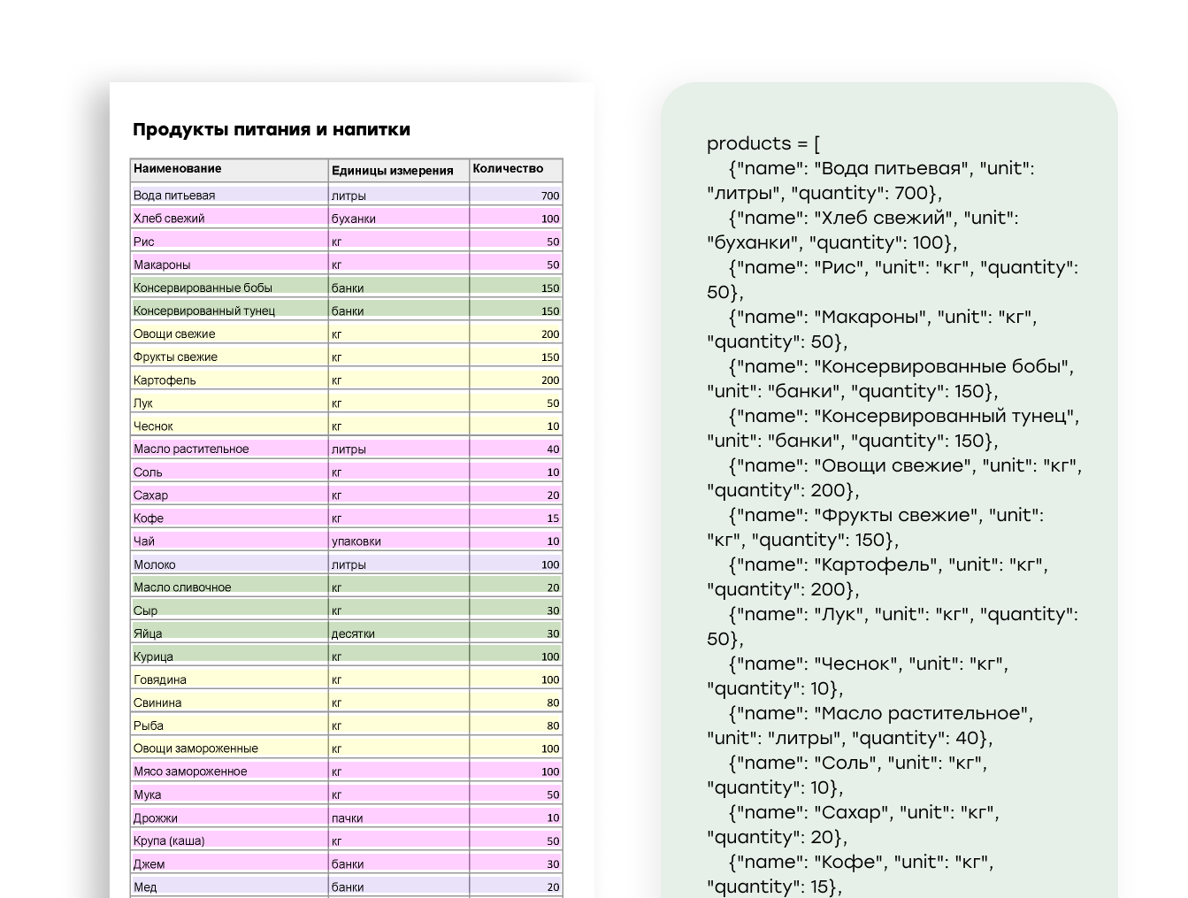The height and width of the screenshot is (898, 1188).
Task: Click the "Консервированные бобы" table cell
Action: click(x=203, y=288)
